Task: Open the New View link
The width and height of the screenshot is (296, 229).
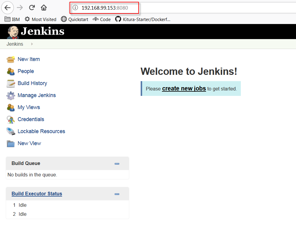Action: 29,143
